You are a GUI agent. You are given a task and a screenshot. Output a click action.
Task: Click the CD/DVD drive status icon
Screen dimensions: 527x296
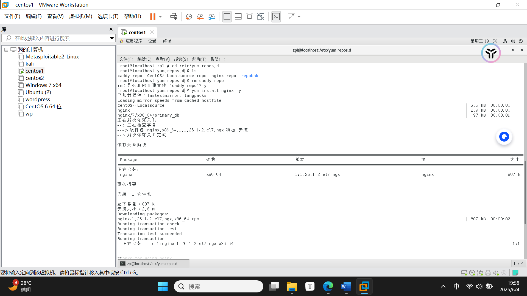tap(472, 273)
